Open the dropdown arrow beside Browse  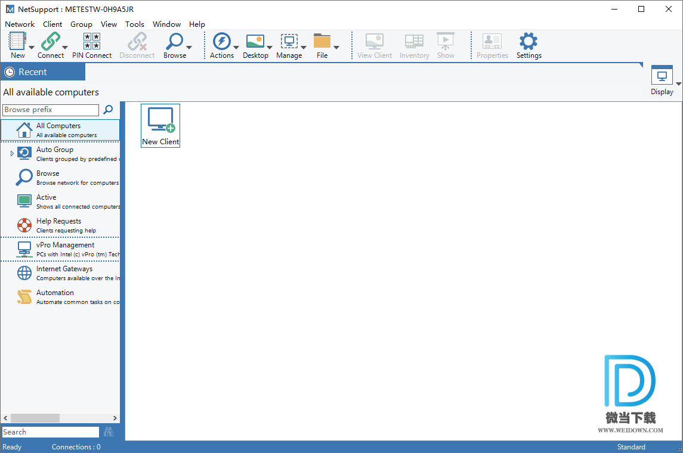[x=189, y=48]
